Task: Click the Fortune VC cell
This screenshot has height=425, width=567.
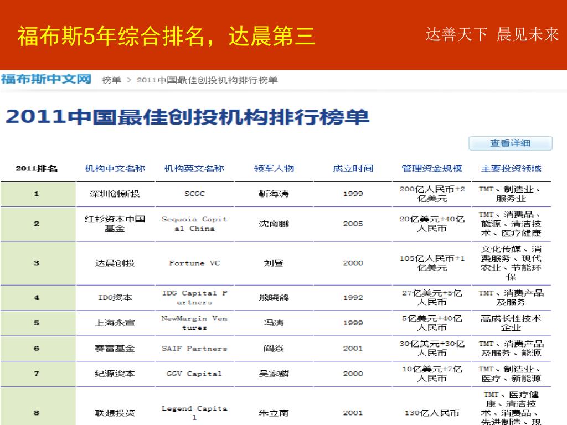Action: coord(194,263)
